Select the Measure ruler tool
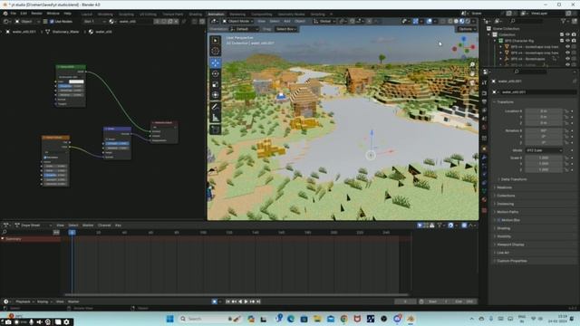580x326 pixels. pos(216,118)
